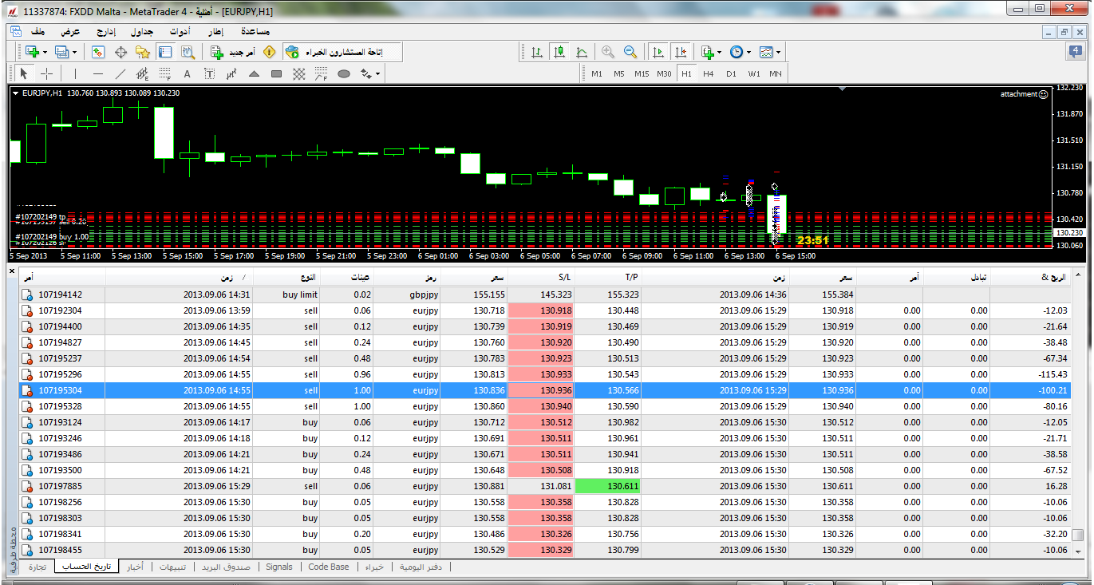The width and height of the screenshot is (1094, 585).
Task: Open the Profiles toolbar icon
Action: pos(63,52)
